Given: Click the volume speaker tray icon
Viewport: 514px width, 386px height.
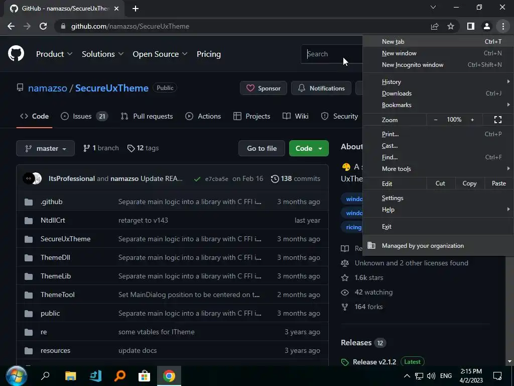Looking at the screenshot, I should (431, 376).
